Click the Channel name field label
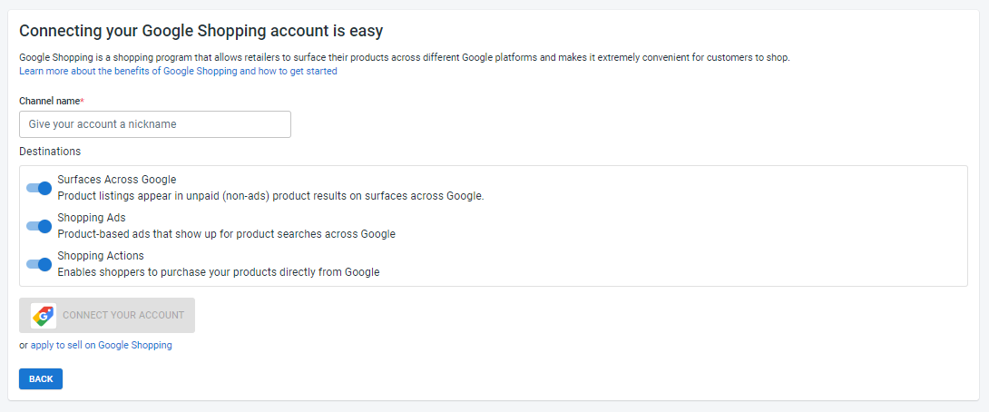 (x=50, y=101)
